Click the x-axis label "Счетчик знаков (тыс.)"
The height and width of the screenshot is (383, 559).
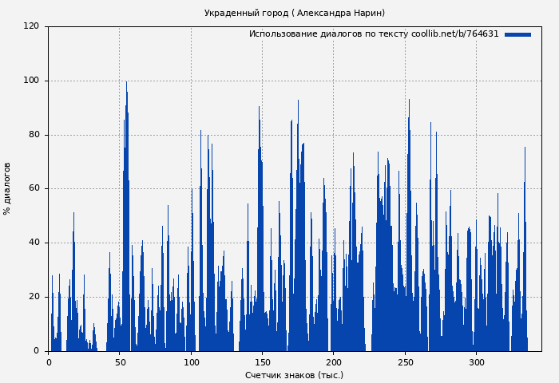tap(294, 375)
